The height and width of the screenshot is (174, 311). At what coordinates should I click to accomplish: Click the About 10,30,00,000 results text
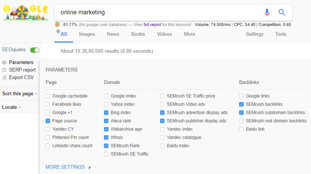point(107,51)
